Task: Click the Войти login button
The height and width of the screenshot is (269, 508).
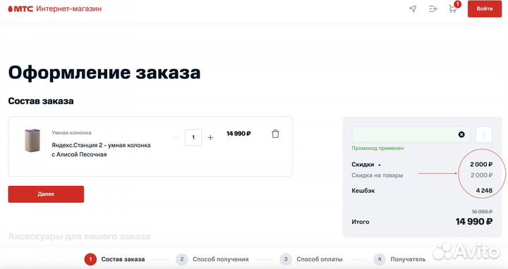Action: pyautogui.click(x=485, y=8)
